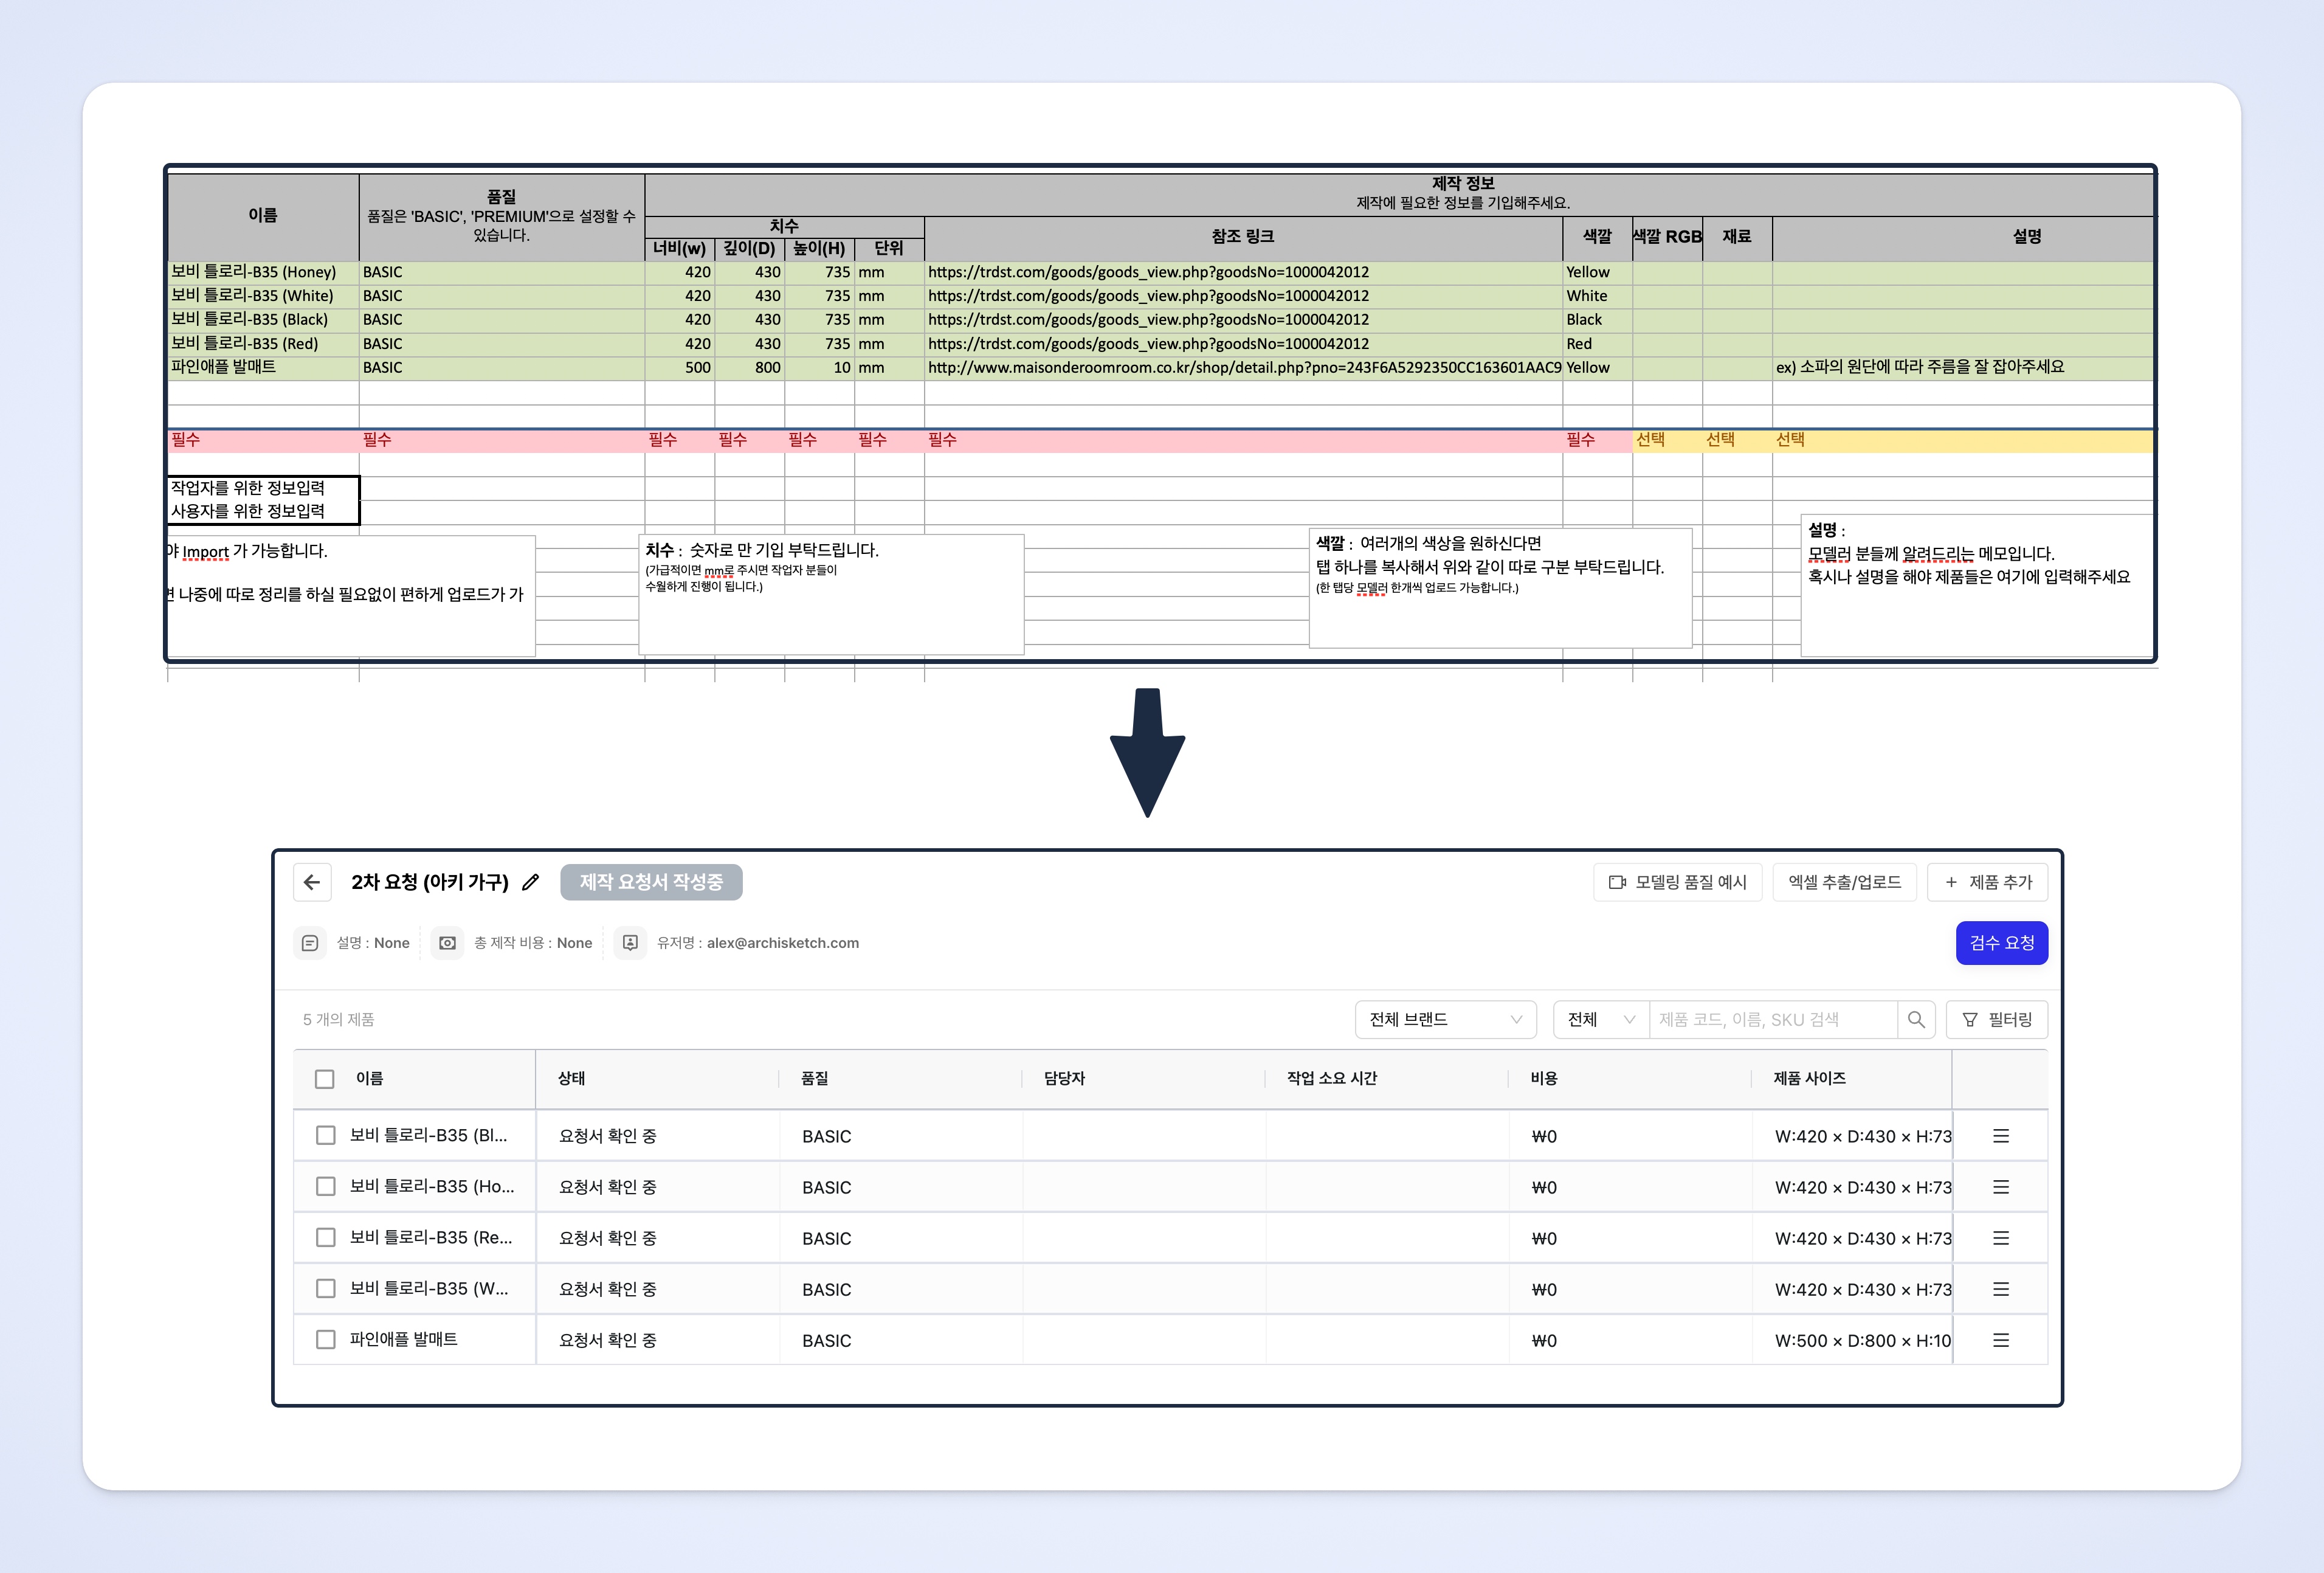
Task: Click the 엑셀 추출/업로드 button
Action: click(x=1845, y=882)
